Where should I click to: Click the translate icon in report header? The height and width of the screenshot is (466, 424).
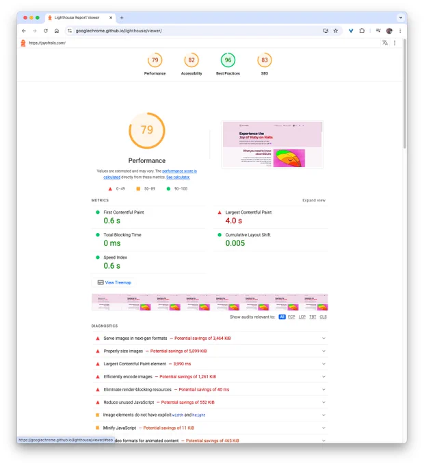point(385,43)
